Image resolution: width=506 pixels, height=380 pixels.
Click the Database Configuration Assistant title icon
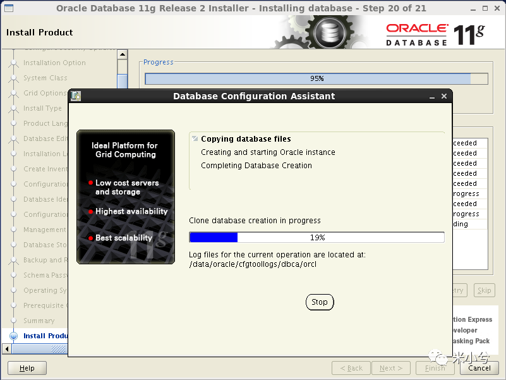coord(76,96)
